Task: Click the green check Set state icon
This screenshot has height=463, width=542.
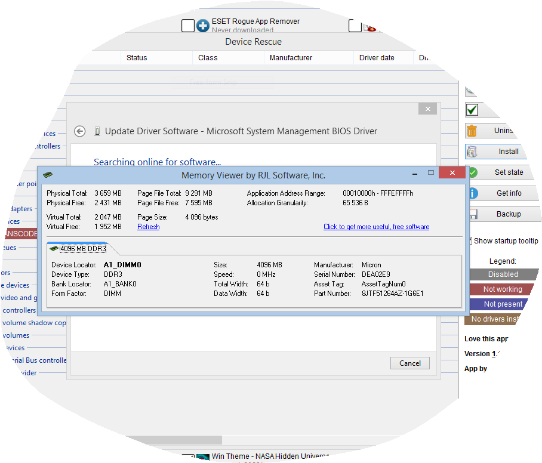Action: point(473,172)
